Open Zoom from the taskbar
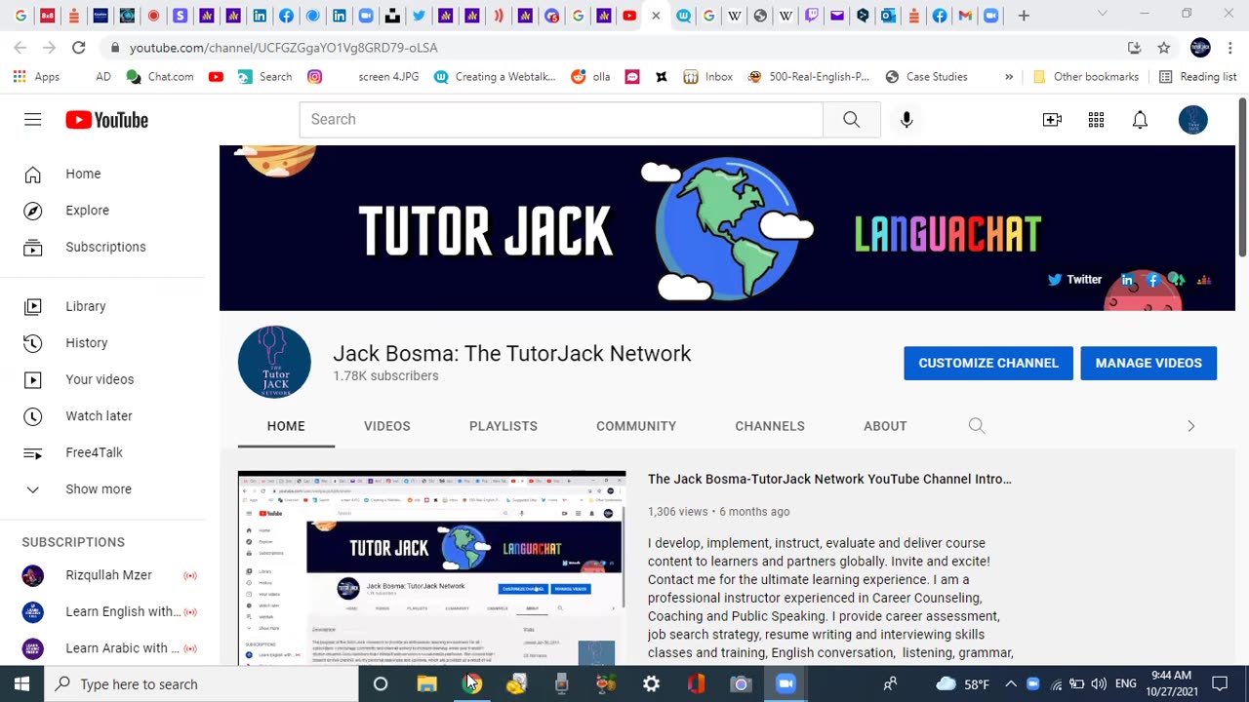Screen dimensions: 1249x702 click(786, 683)
